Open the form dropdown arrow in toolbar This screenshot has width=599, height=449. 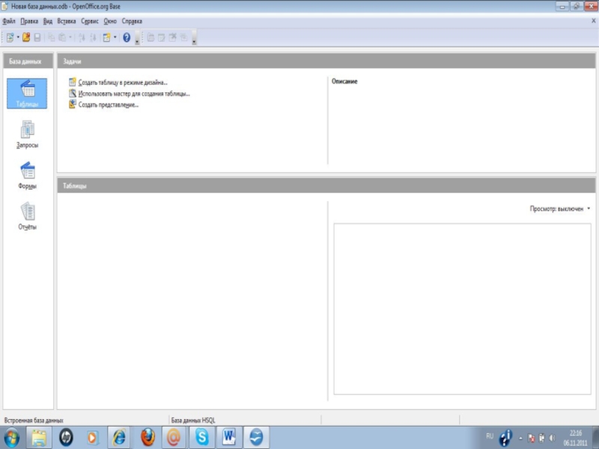coord(115,37)
